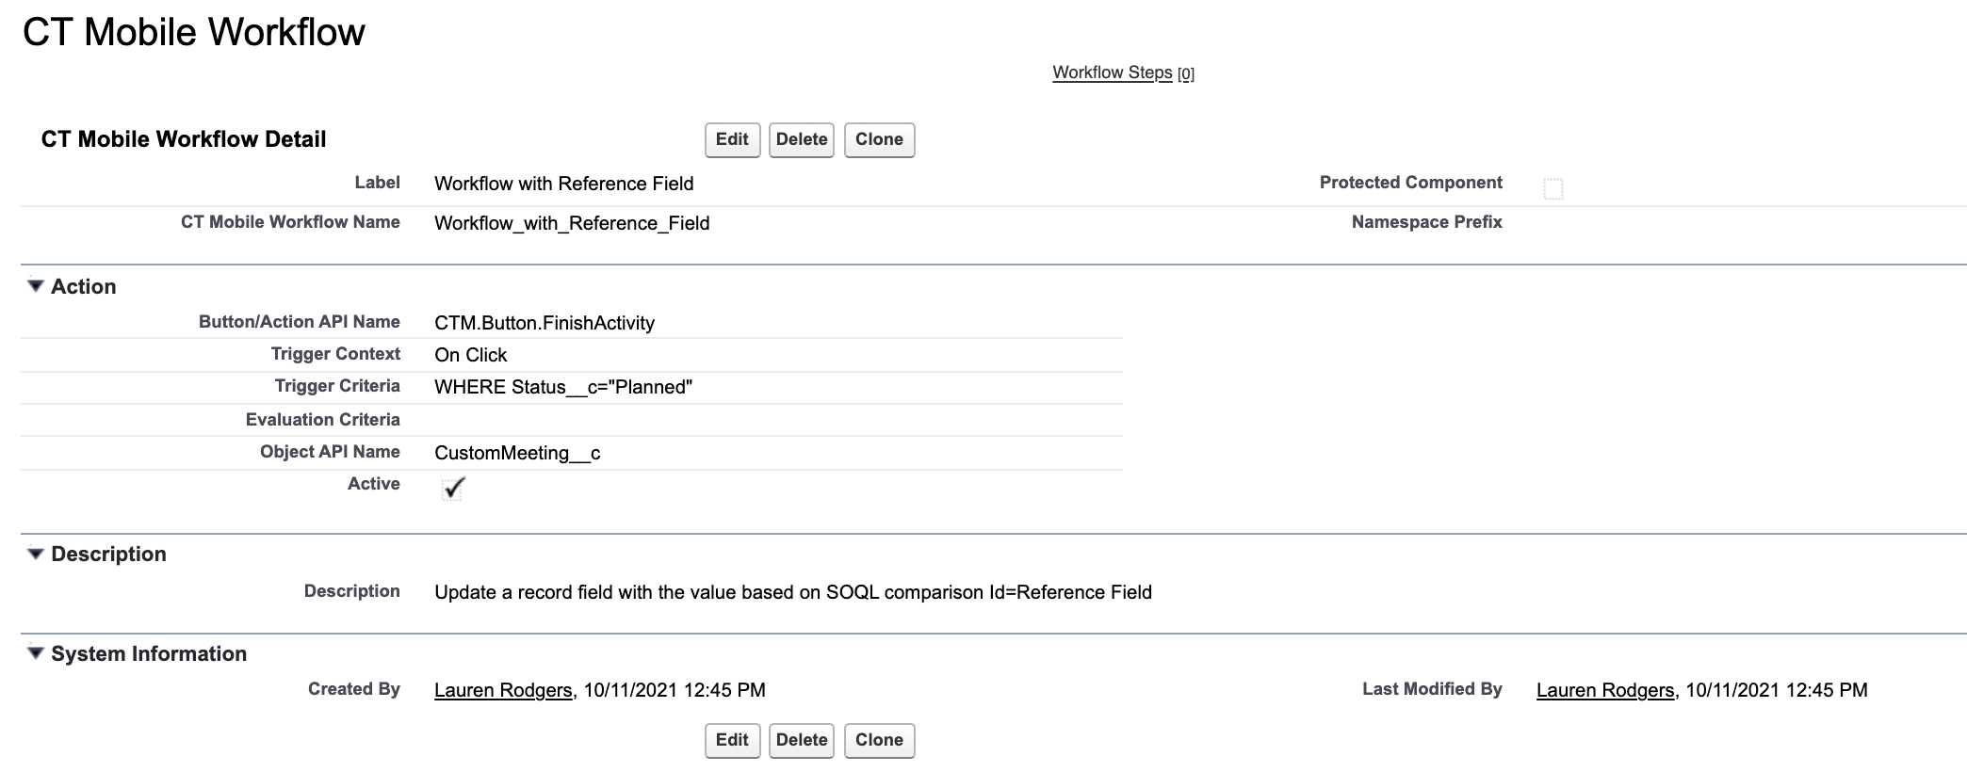Enable the Protected Component checkbox
Screen dimensions: 1967x772
[x=1554, y=187]
